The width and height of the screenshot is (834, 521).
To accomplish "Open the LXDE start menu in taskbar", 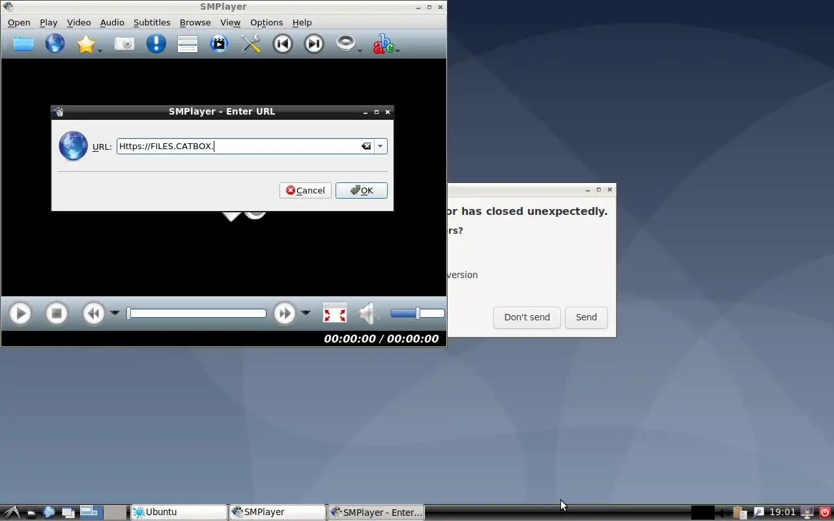I will click(12, 513).
